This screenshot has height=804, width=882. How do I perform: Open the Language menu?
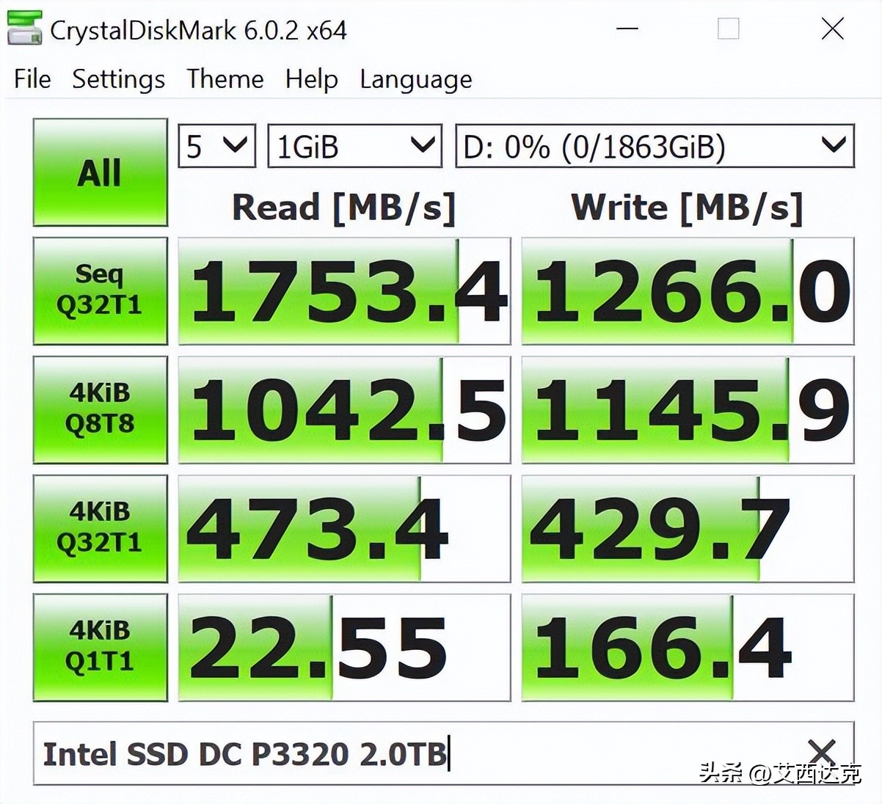[x=415, y=79]
